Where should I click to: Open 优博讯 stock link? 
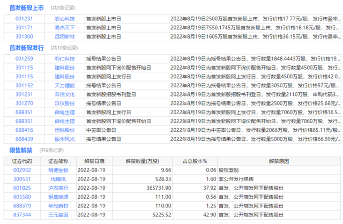point(58,179)
